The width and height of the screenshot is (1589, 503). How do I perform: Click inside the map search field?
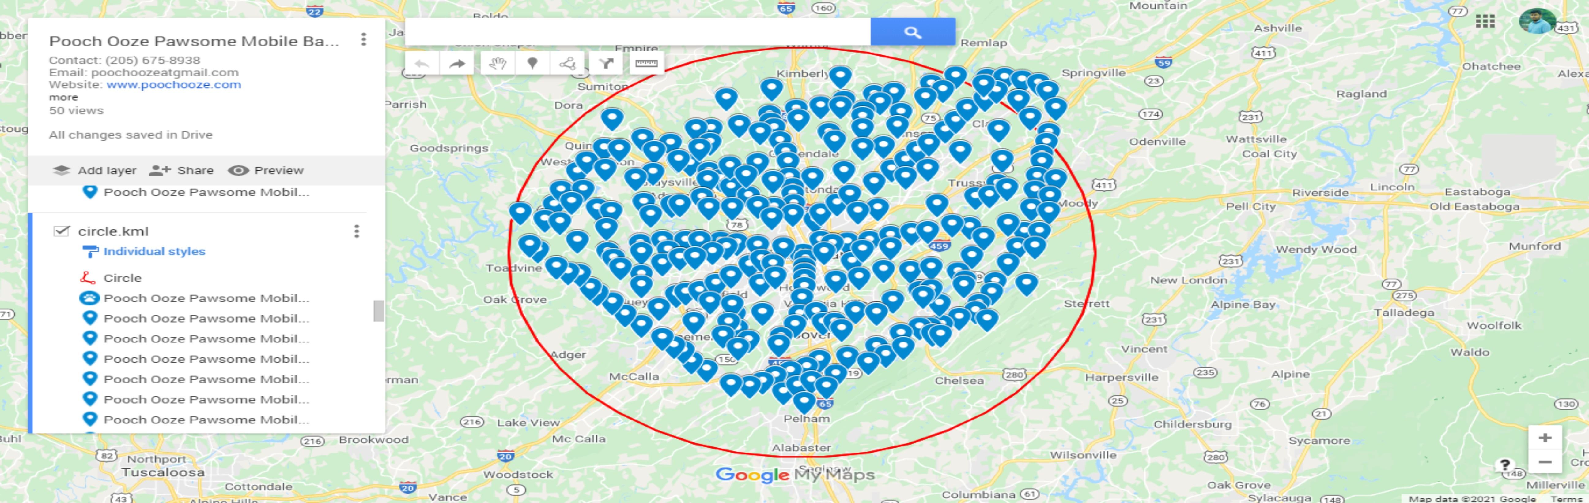pos(635,32)
